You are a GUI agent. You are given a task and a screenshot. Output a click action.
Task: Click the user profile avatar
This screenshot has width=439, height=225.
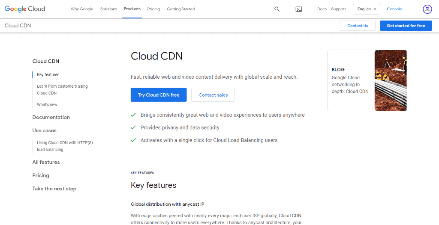427,9
